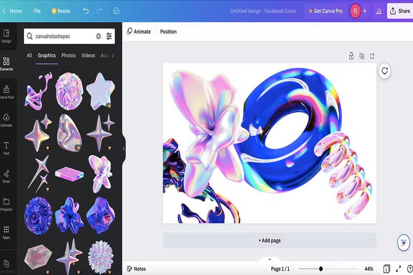Switch to the All tab
Image resolution: width=413 pixels, height=275 pixels.
[x=29, y=55]
